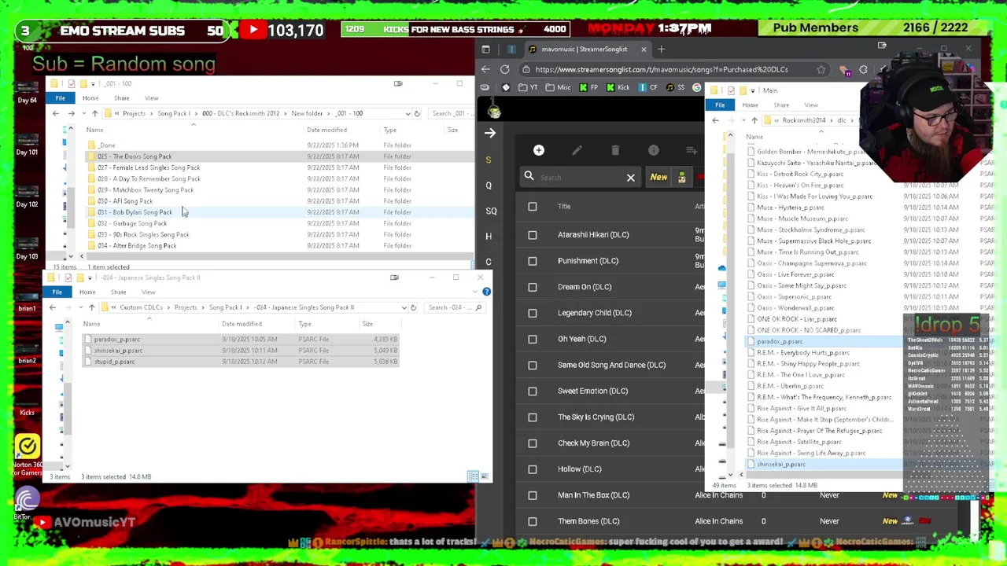Click the right arrow icon in songlist sidebar
The width and height of the screenshot is (1007, 566).
click(489, 133)
